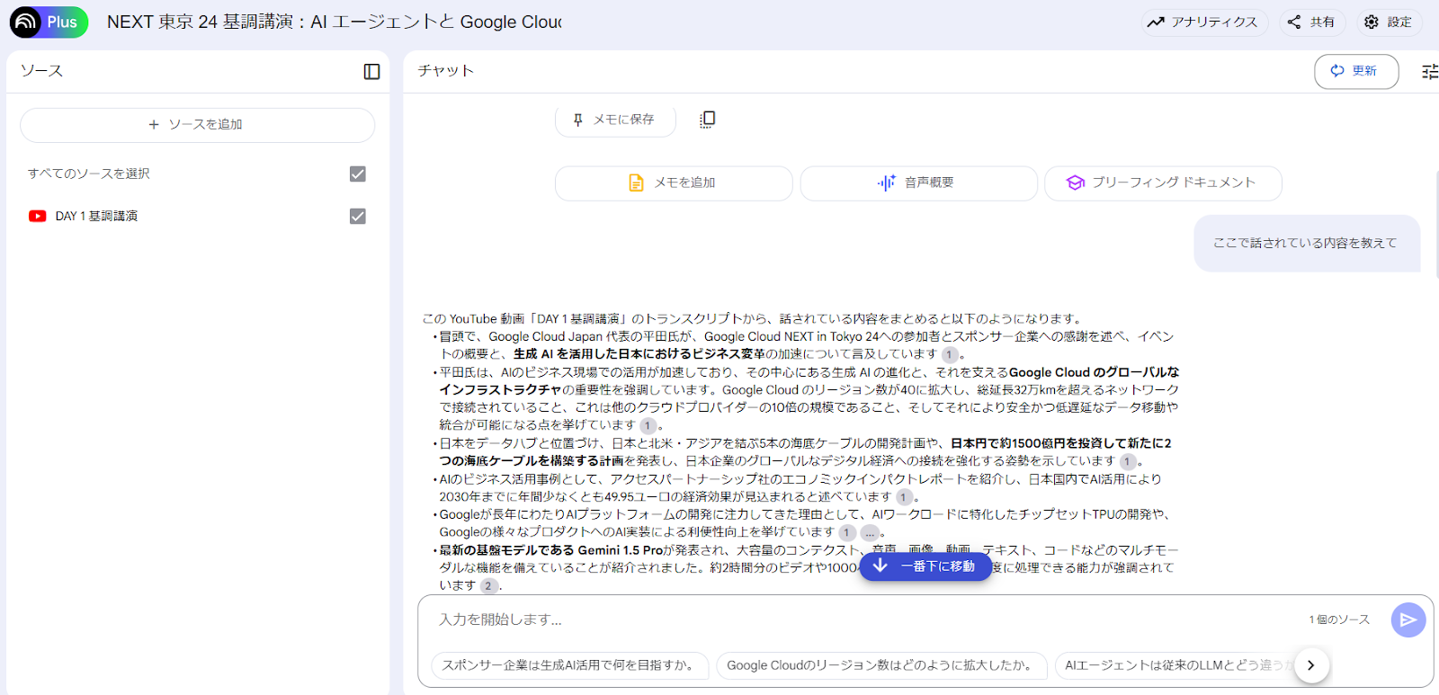Open citation 1 after 統合が可能になる点 sentence

coord(648,425)
